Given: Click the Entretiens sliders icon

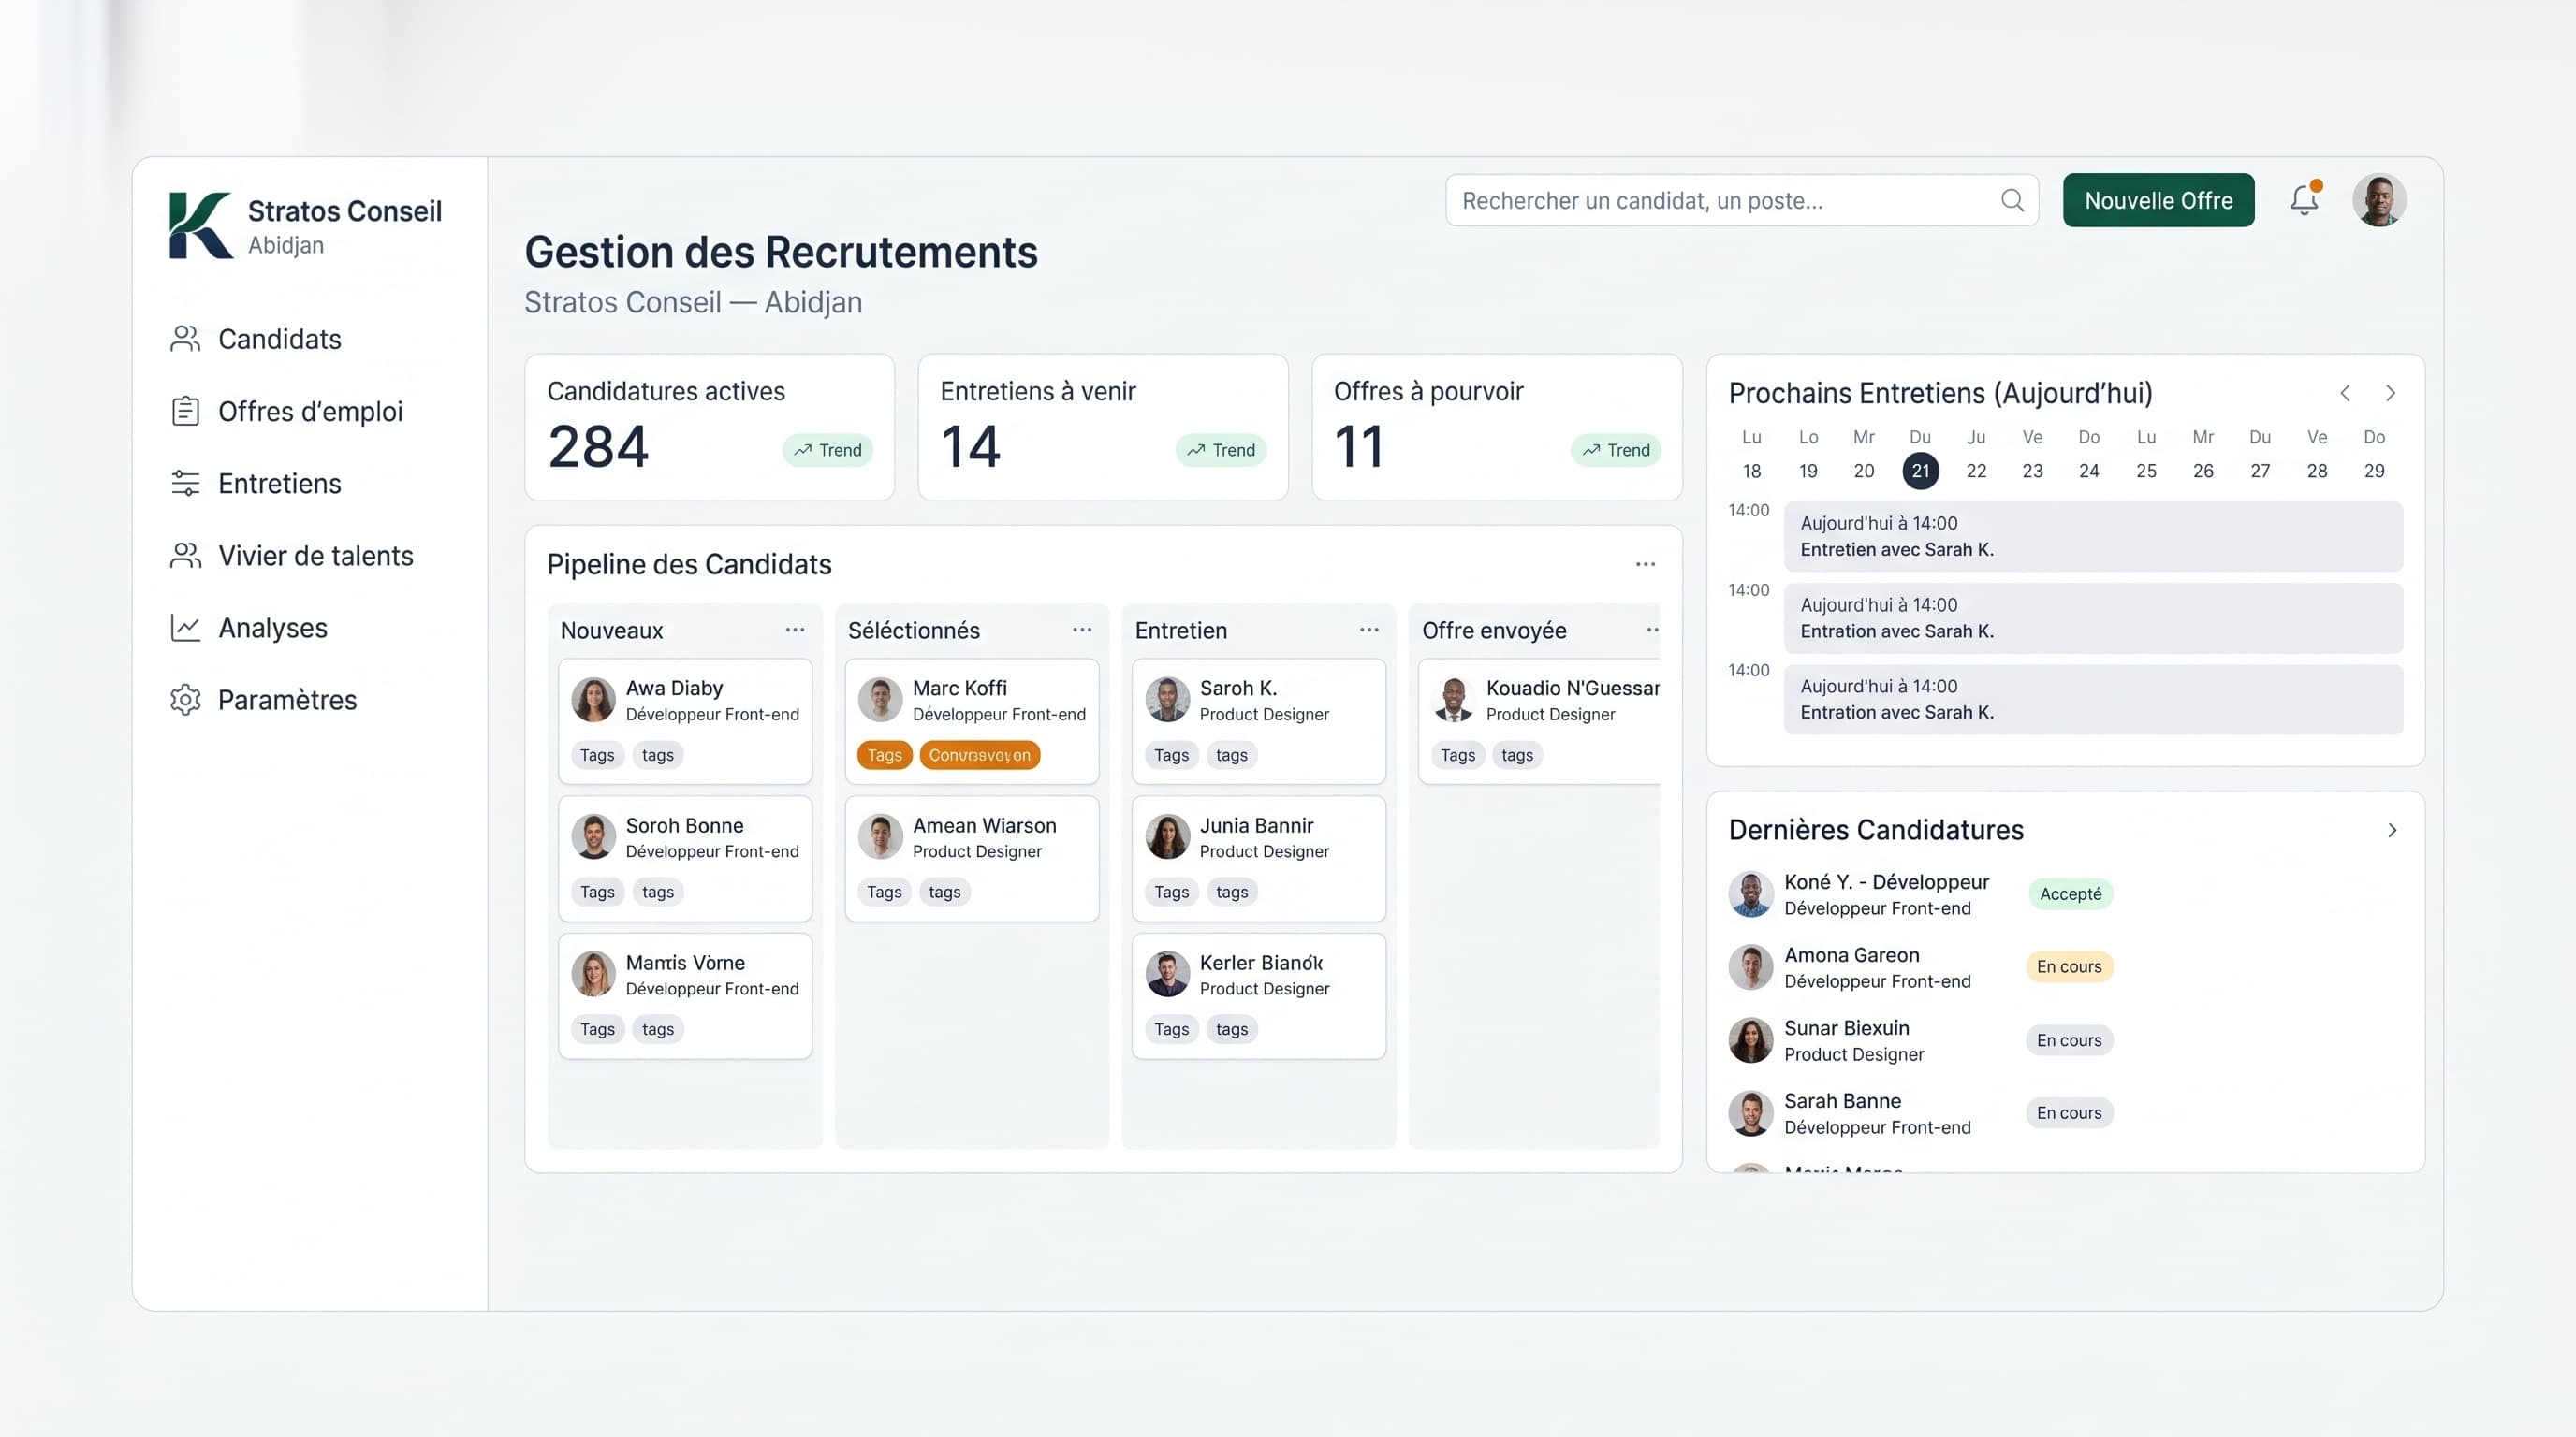Looking at the screenshot, I should (x=185, y=483).
